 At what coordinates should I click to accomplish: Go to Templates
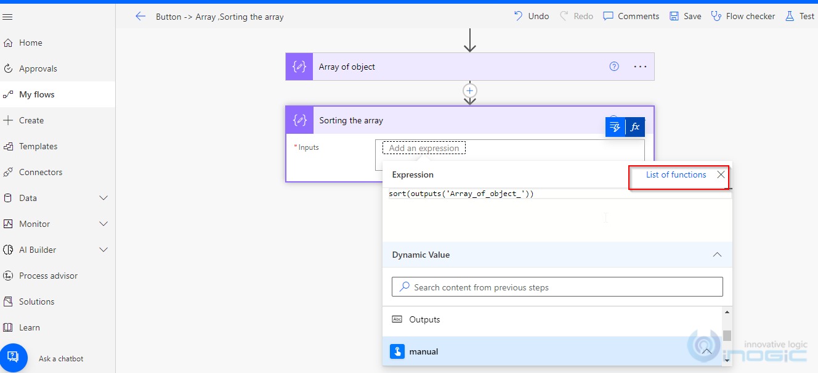(x=39, y=146)
